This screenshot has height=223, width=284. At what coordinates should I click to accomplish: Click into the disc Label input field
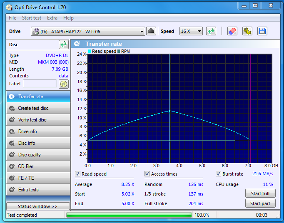(x=40, y=84)
